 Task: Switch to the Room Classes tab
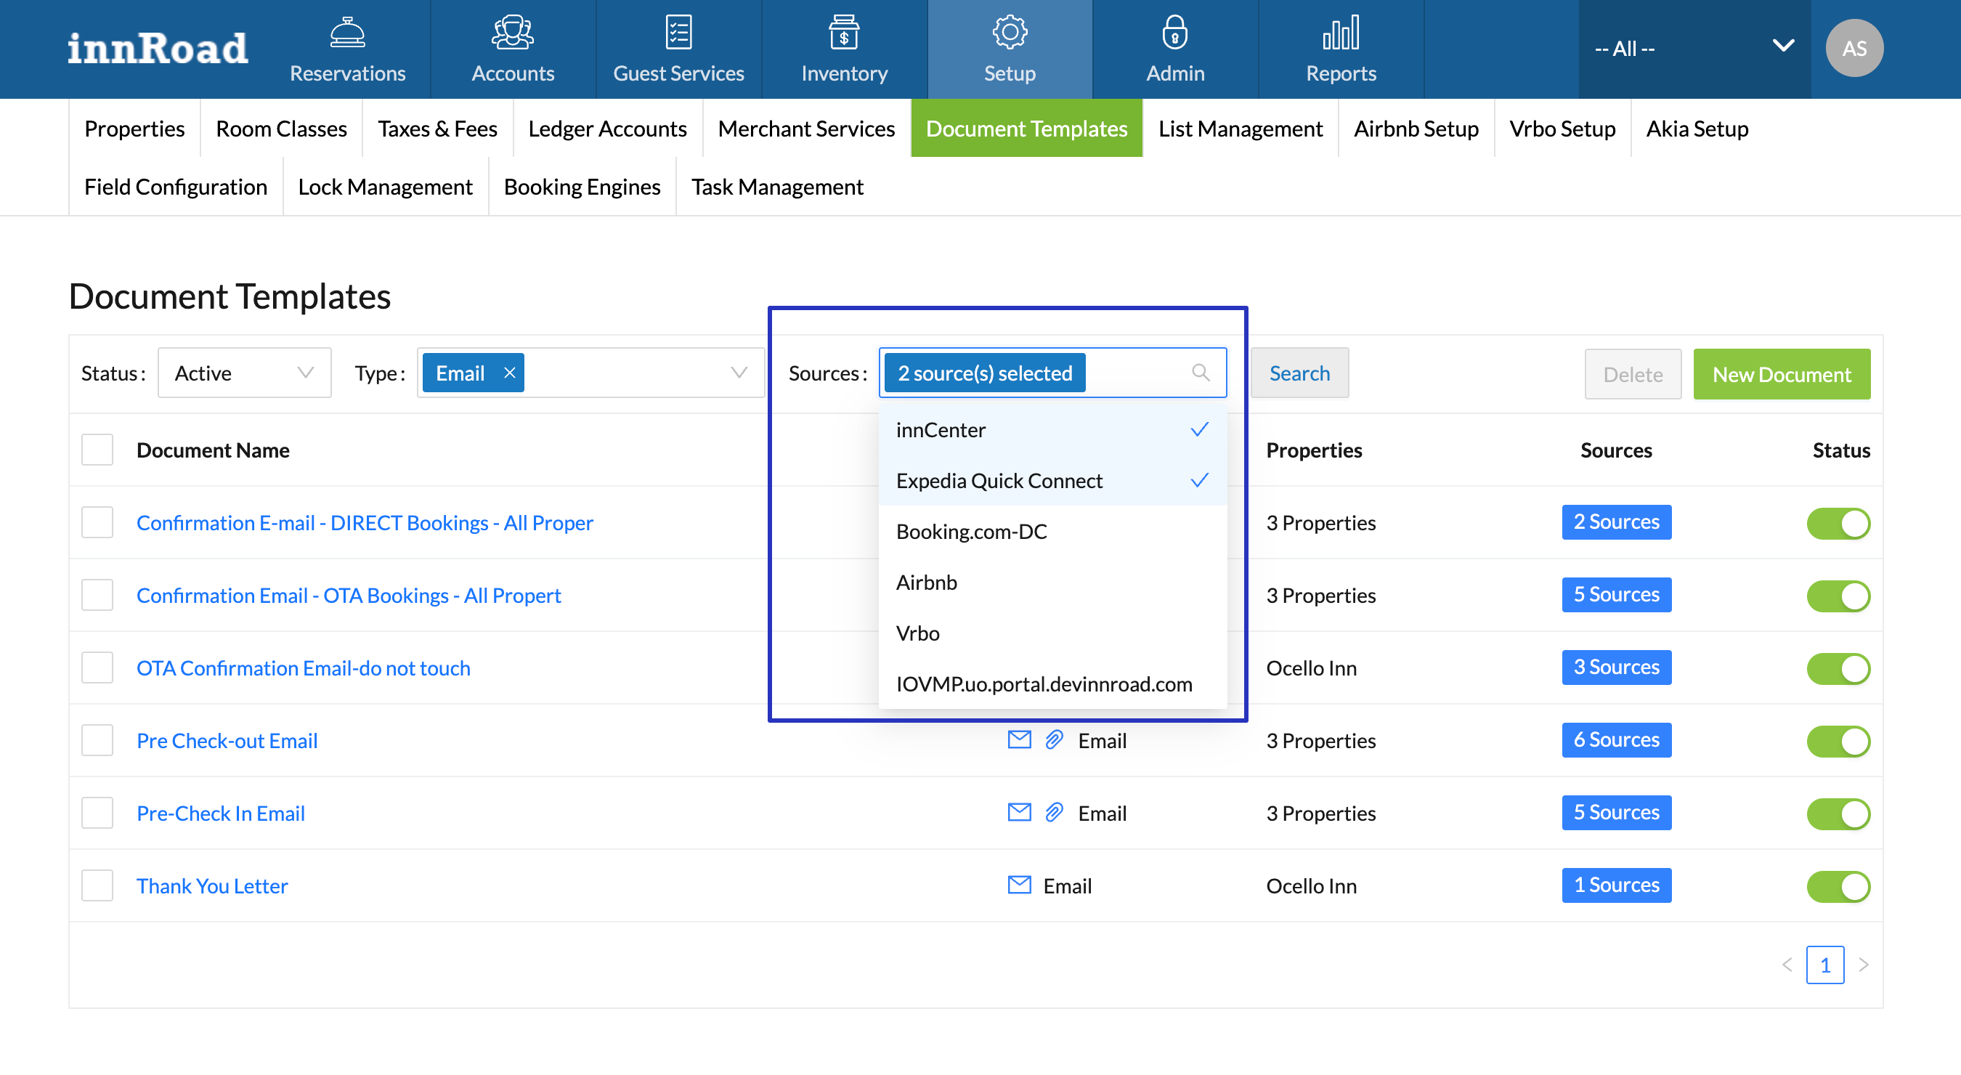(281, 129)
